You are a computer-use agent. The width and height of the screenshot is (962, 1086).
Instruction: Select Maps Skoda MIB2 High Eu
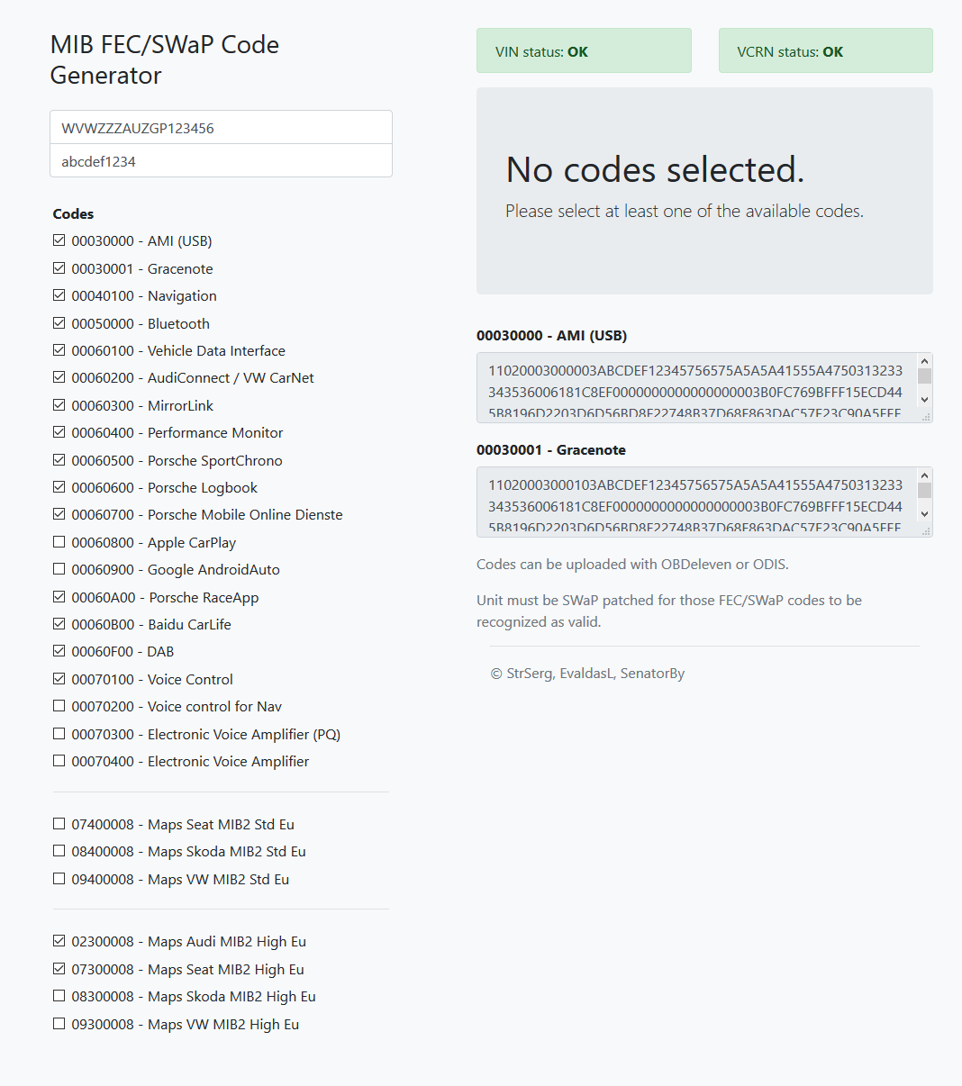coord(59,995)
